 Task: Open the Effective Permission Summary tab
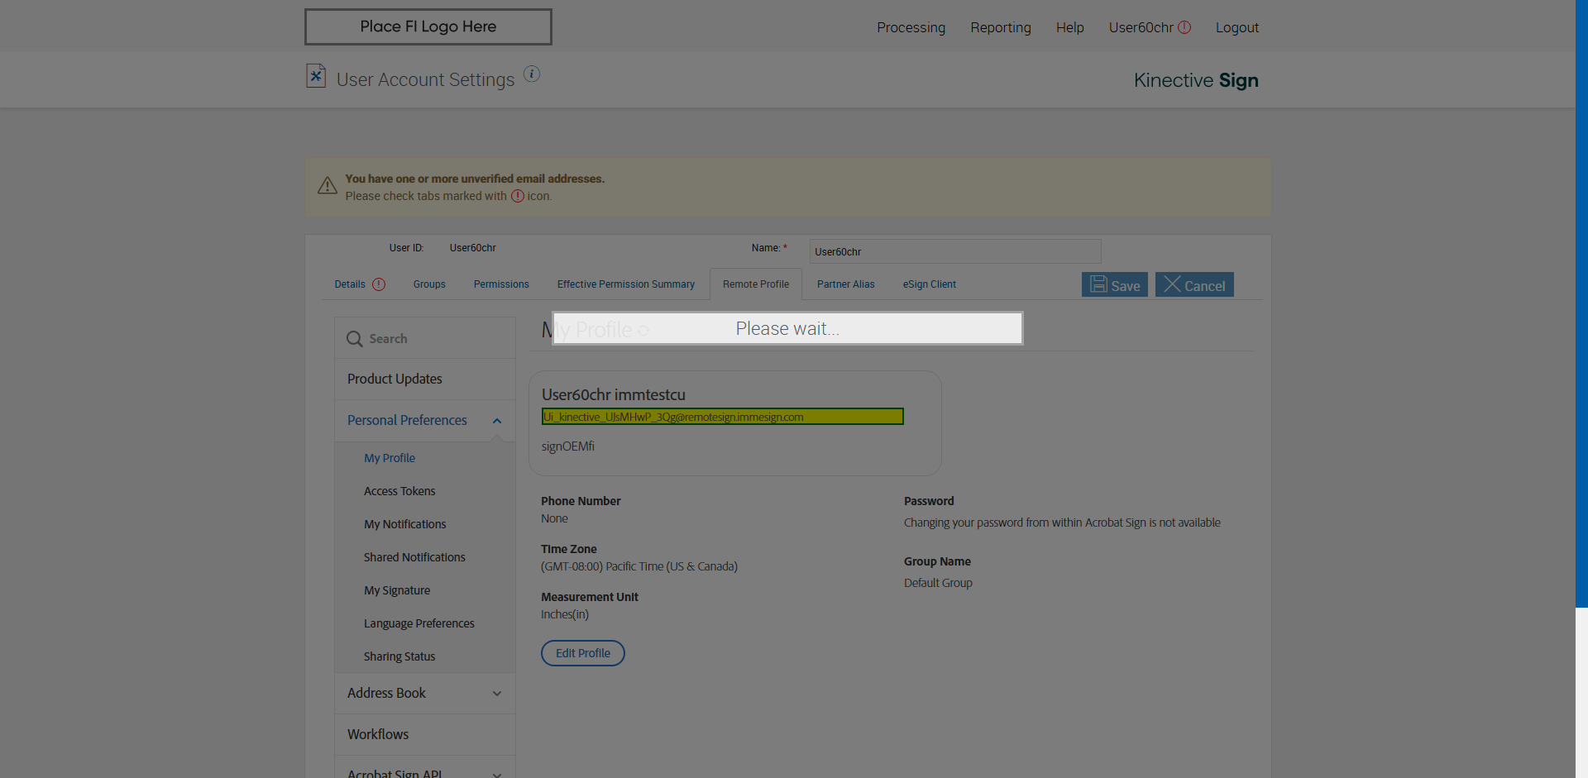click(625, 284)
